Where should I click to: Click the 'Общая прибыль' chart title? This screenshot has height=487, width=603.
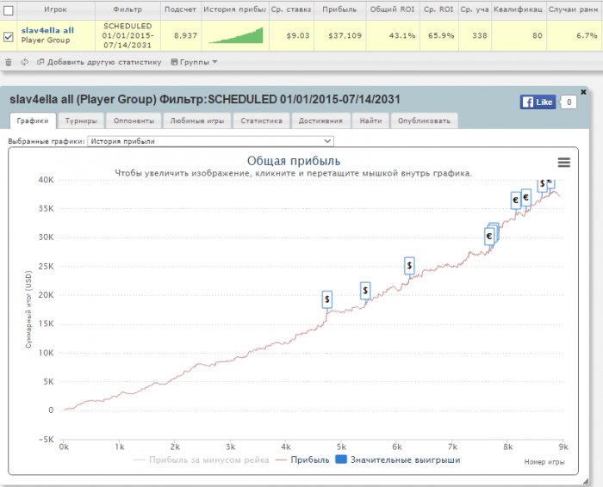(x=294, y=161)
